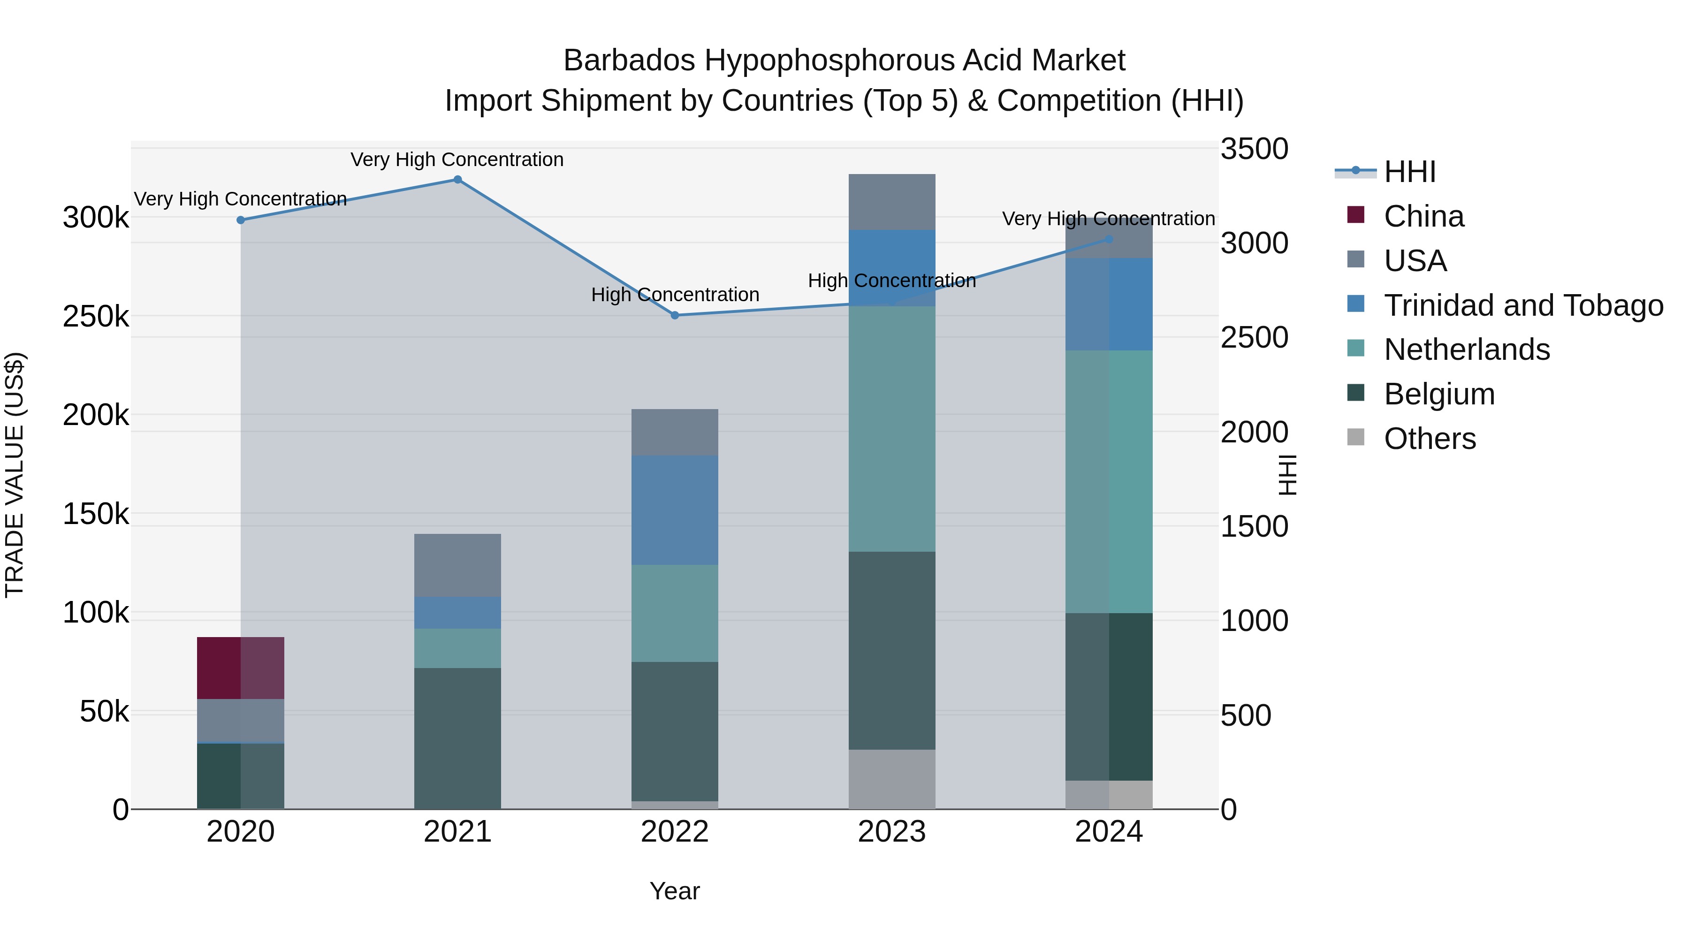
Task: Click the 3500 right axis tick label
Action: coord(1254,149)
